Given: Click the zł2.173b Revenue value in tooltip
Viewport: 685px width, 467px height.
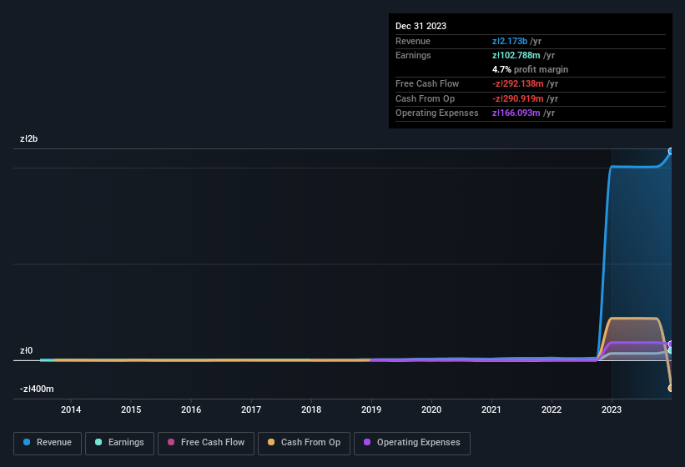Looking at the screenshot, I should coord(510,41).
